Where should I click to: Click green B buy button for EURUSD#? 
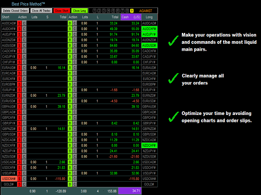pos(70,101)
